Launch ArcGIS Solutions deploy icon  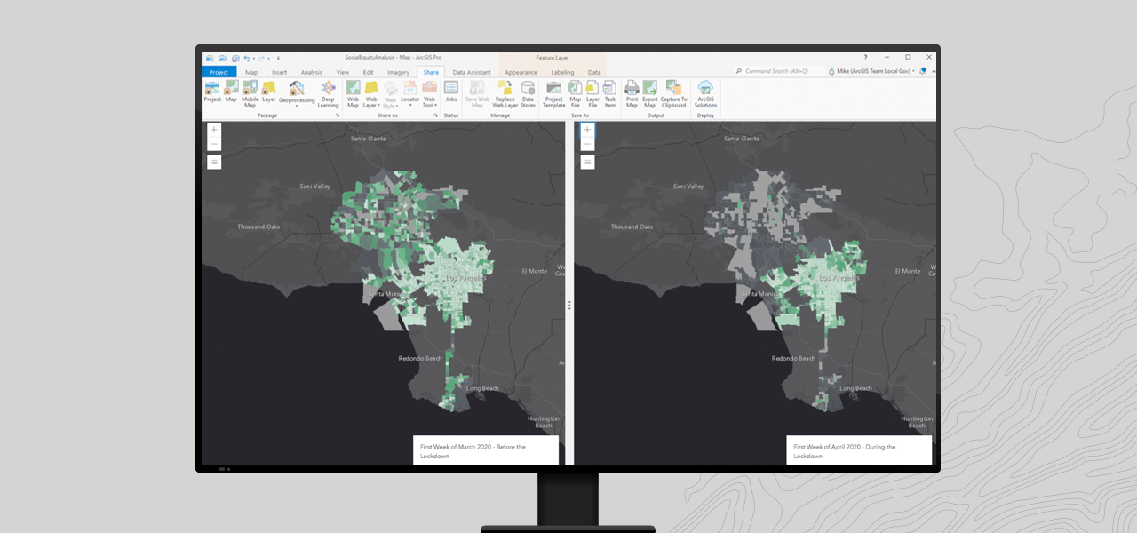click(x=706, y=93)
